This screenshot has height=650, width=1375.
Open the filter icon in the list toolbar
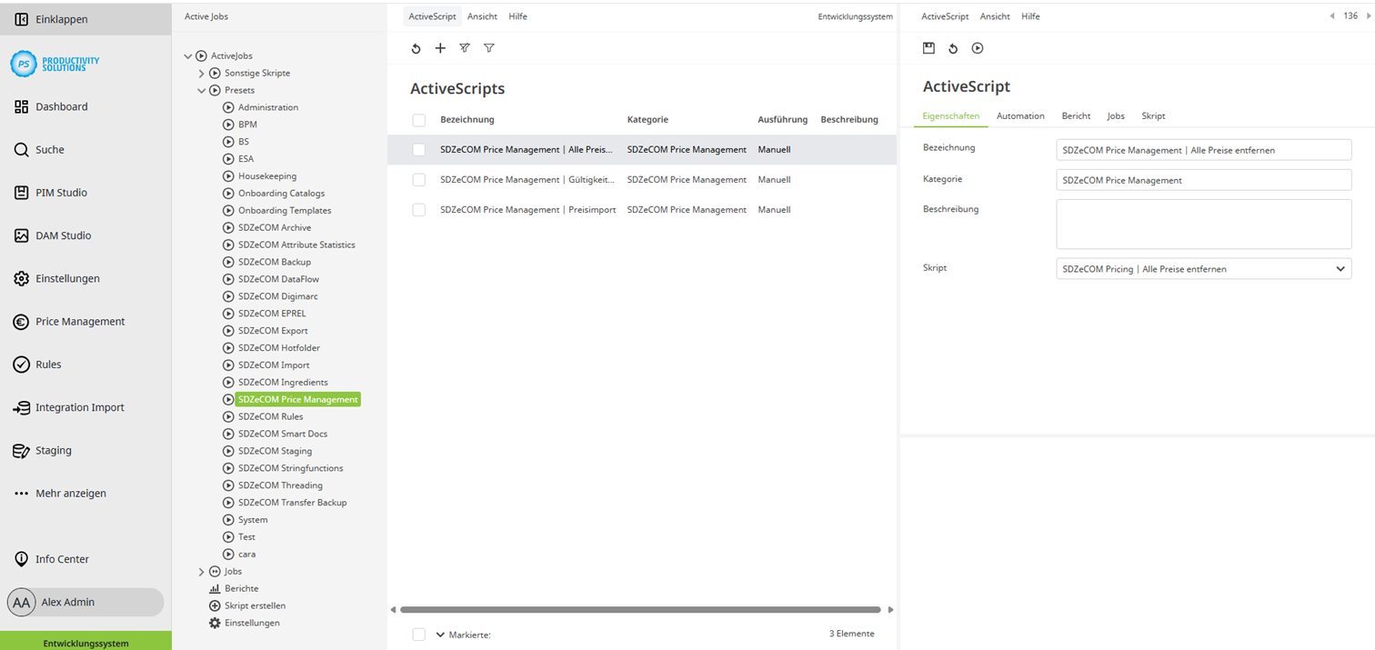(489, 47)
